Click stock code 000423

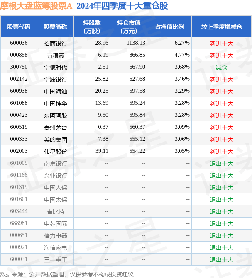point(19,115)
